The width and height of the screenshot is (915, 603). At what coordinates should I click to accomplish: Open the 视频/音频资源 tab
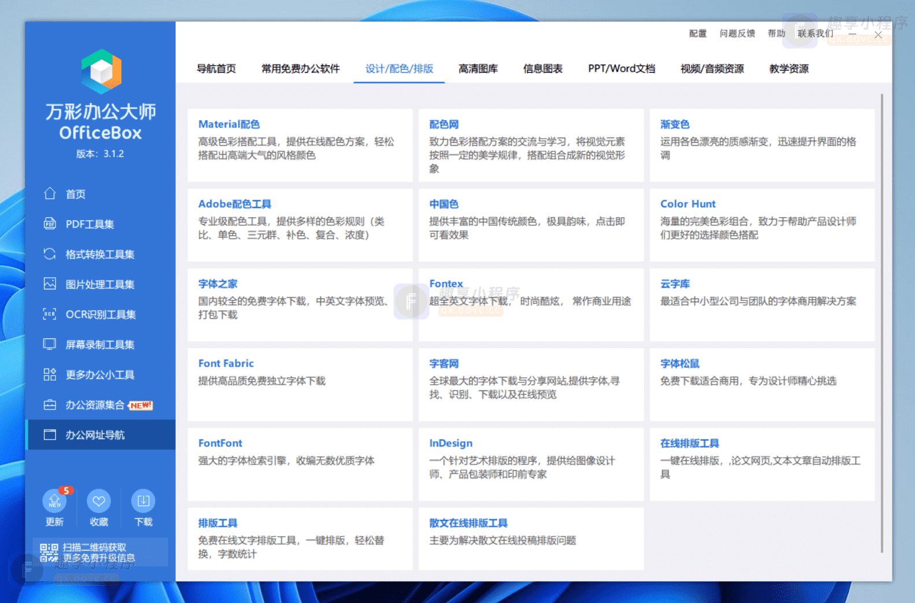(712, 69)
